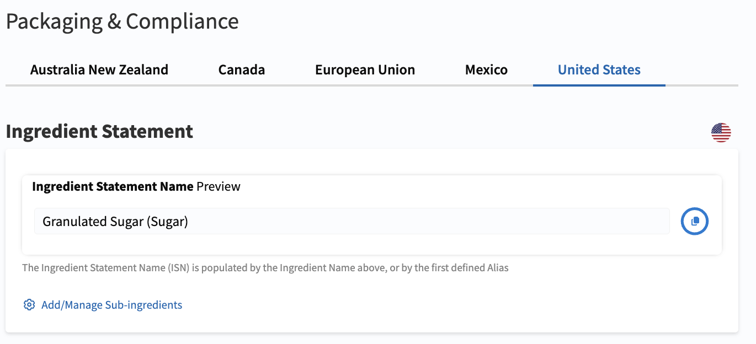Screen dimensions: 756x344
Task: Copy the ingredient statement name to clipboard
Action: pos(695,221)
